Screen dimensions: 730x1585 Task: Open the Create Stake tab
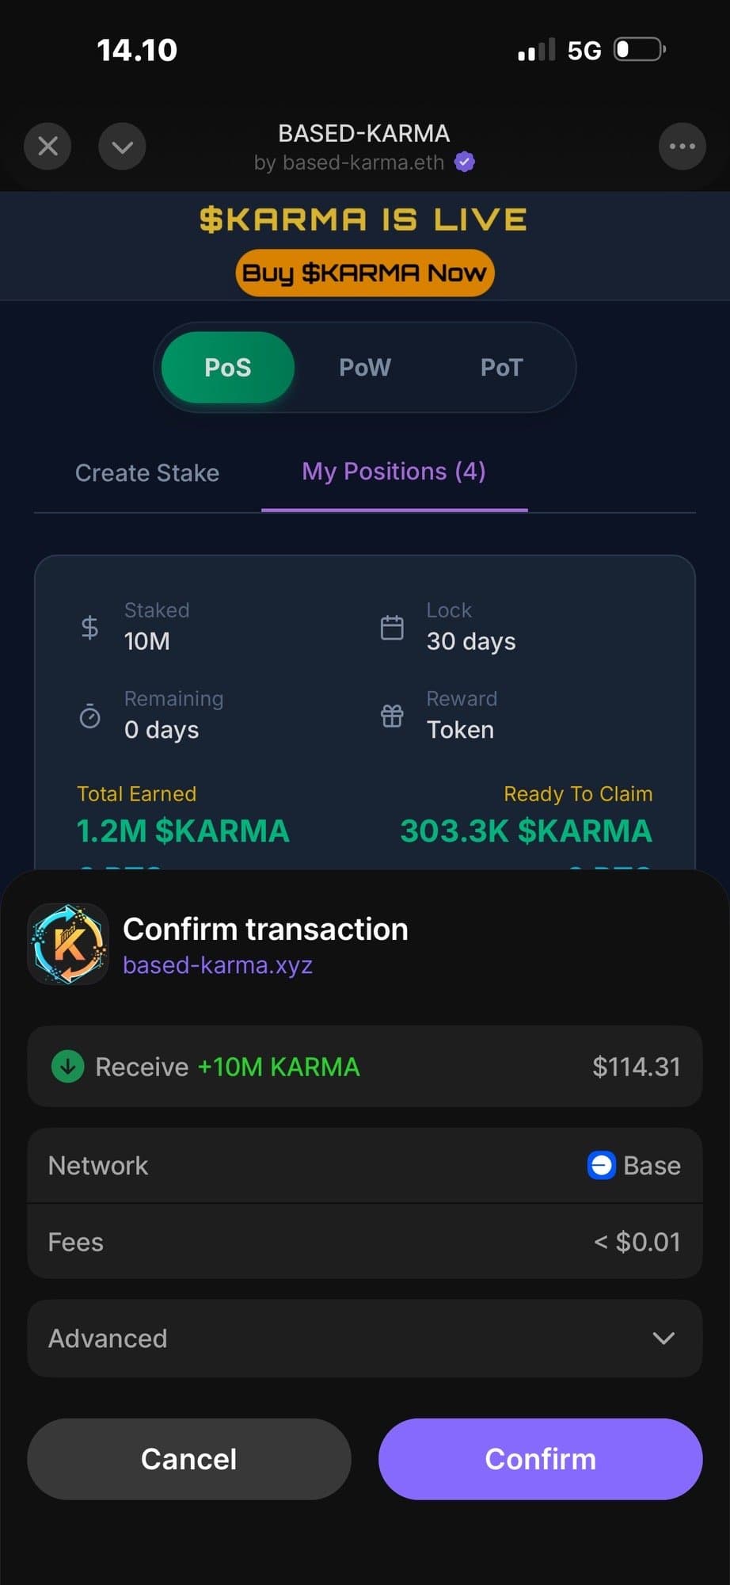click(147, 473)
